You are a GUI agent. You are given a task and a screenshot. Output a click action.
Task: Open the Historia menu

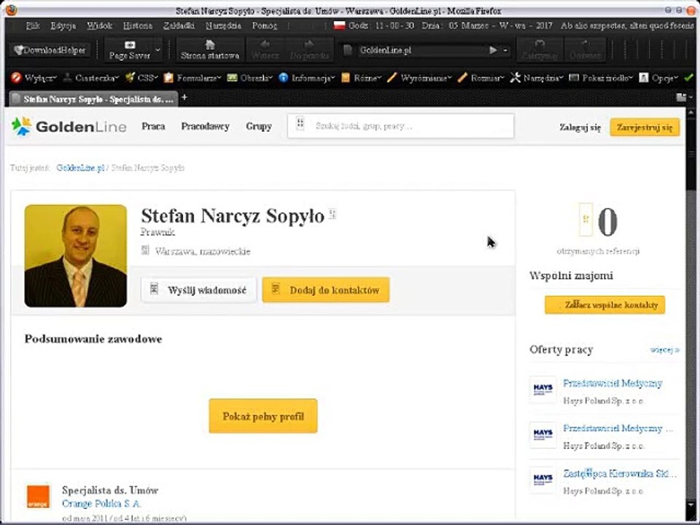pyautogui.click(x=138, y=26)
